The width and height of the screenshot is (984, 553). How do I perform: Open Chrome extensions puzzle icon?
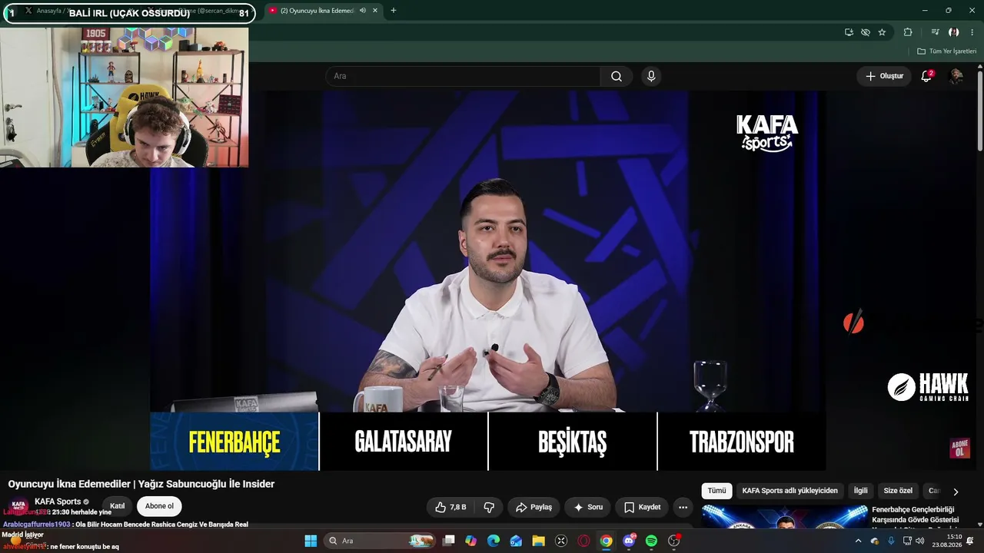(908, 32)
